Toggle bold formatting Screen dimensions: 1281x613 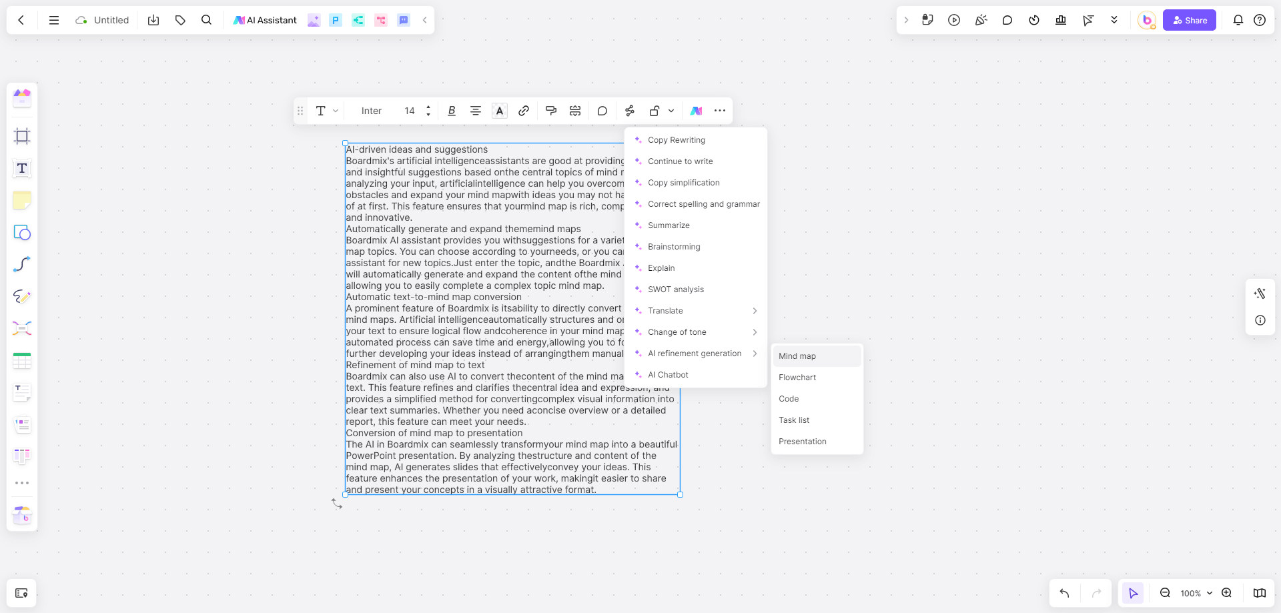(452, 111)
